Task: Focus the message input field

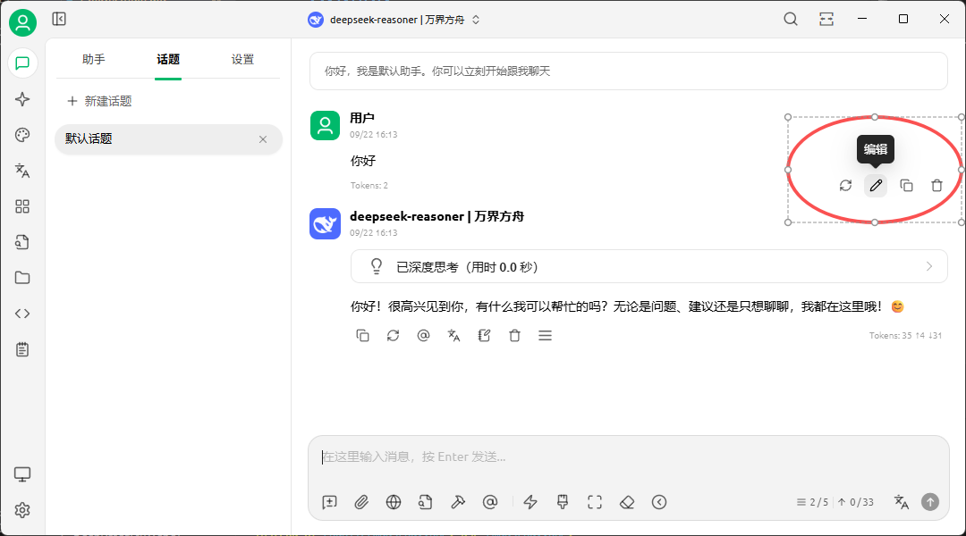Action: 626,457
